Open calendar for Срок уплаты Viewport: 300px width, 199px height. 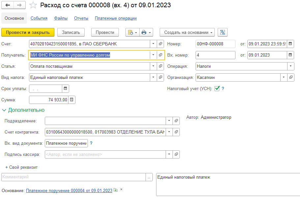coord(66,88)
